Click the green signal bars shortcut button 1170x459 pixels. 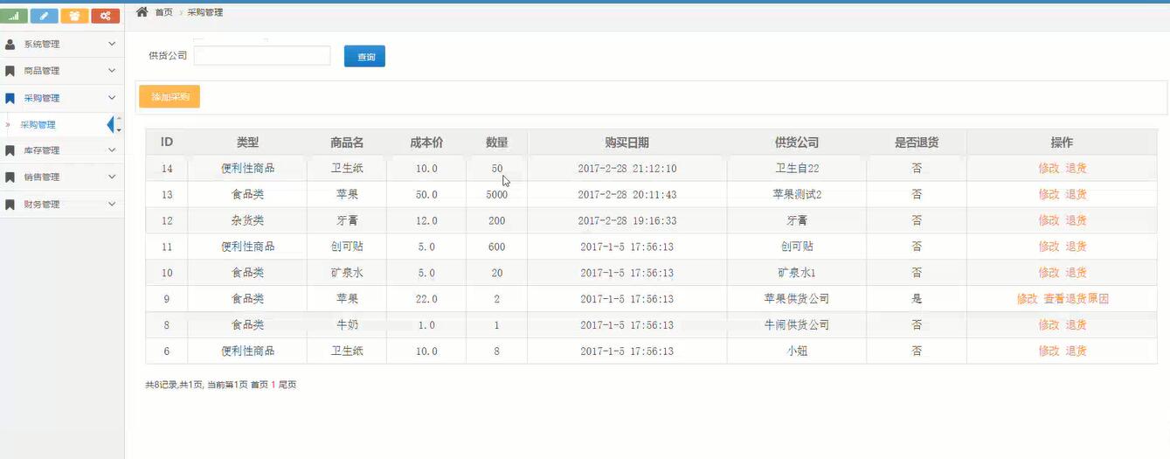[14, 16]
